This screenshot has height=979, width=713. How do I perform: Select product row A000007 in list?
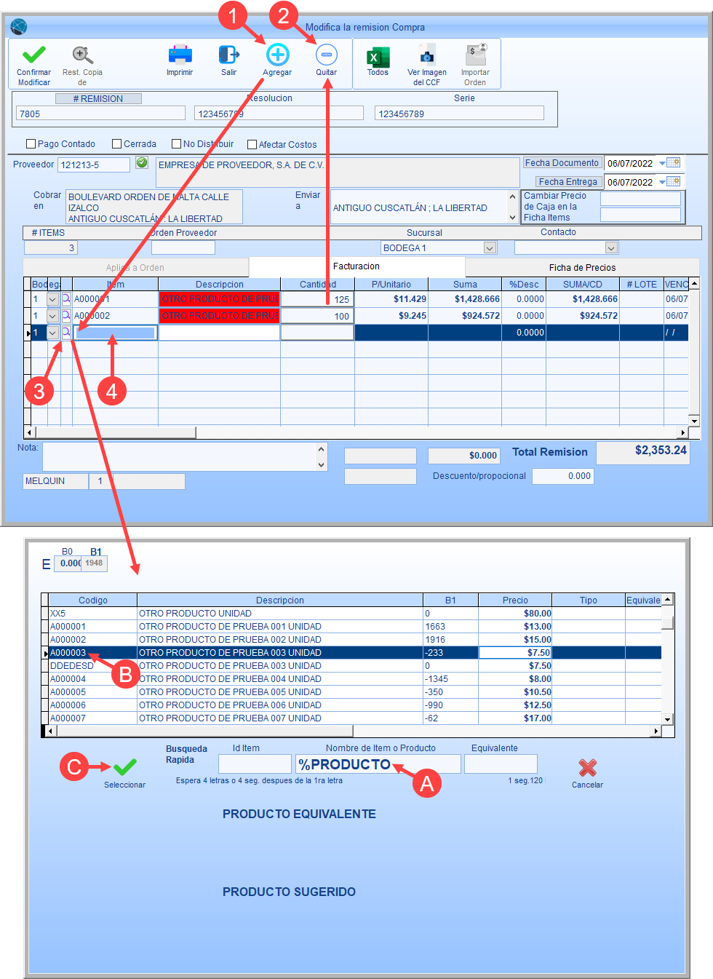point(355,718)
